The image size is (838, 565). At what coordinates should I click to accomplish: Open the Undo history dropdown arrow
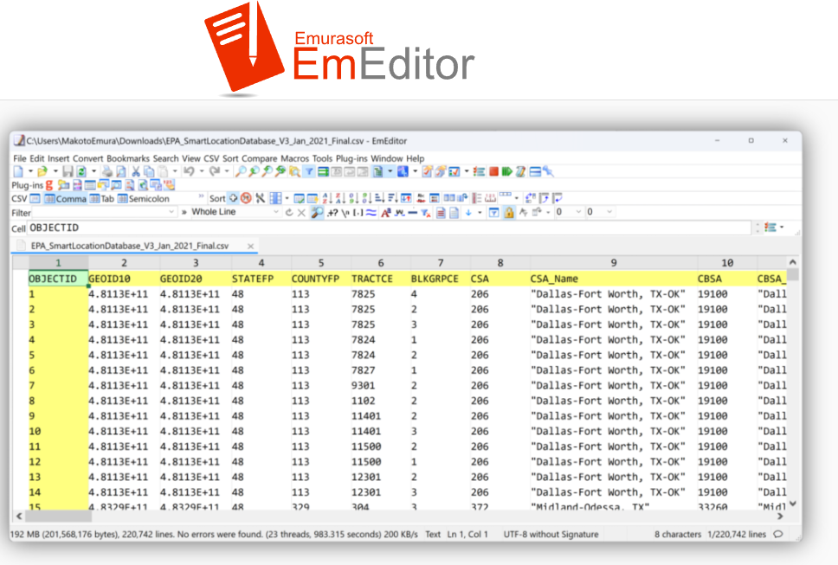[x=202, y=171]
